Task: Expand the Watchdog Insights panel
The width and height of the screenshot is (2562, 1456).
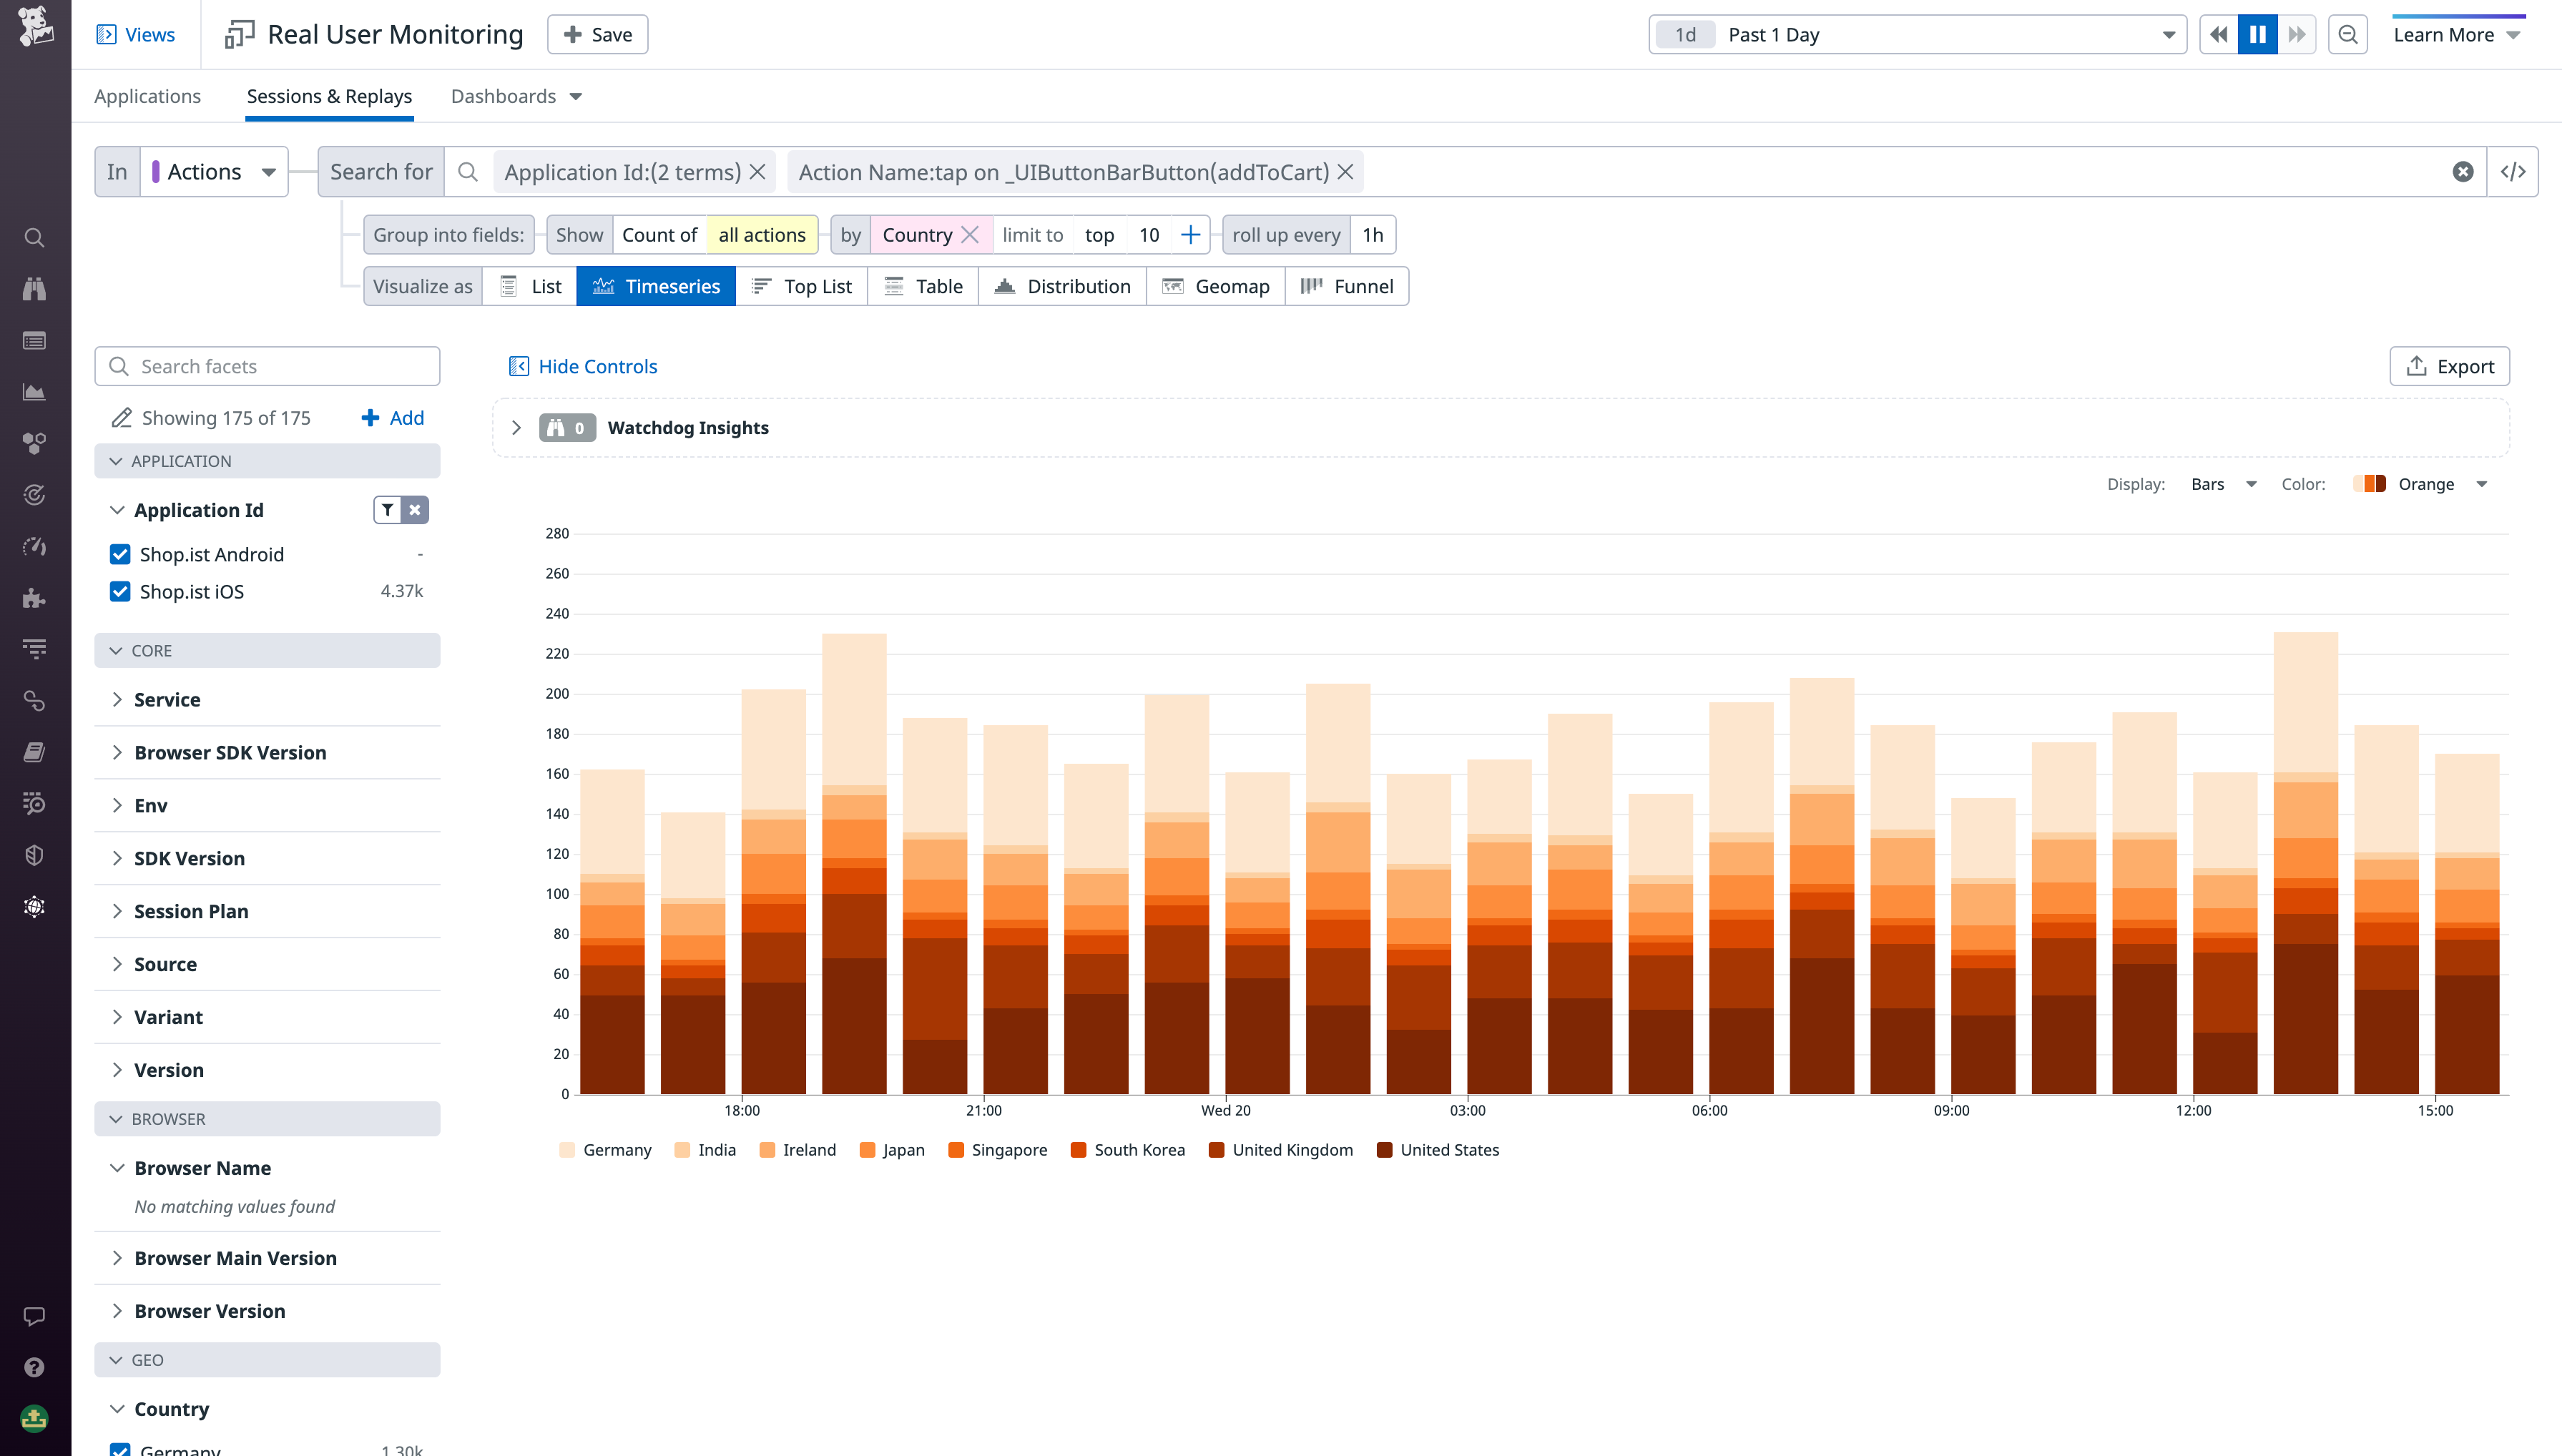Action: click(517, 427)
